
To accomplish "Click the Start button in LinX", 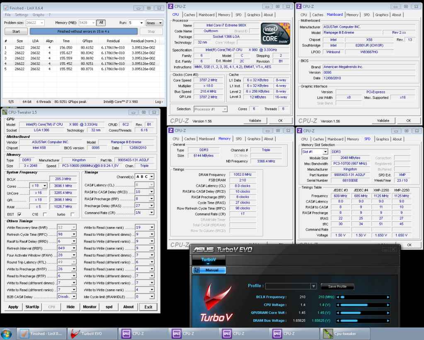I will coord(16,32).
